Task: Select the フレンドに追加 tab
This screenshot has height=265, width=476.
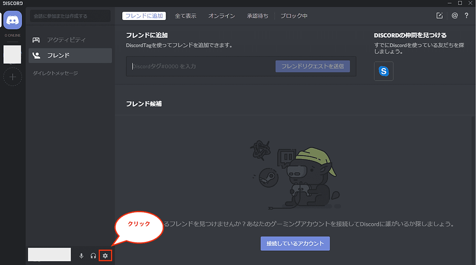Action: click(144, 16)
